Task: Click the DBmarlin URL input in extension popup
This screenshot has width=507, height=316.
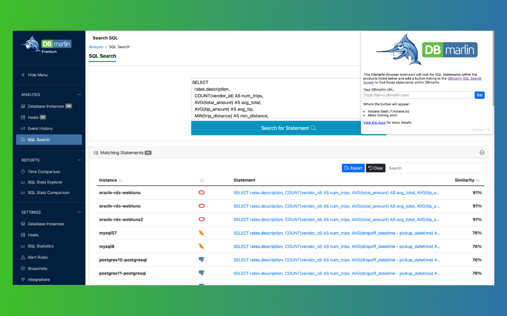Action: pos(418,95)
